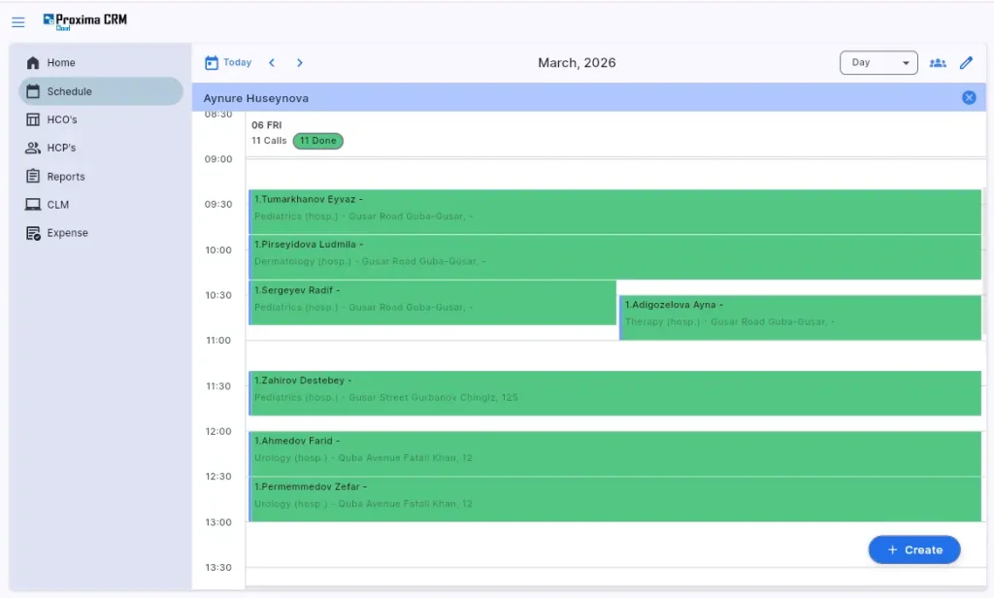This screenshot has width=994, height=598.
Task: Open HCO's section
Action: coord(101,119)
